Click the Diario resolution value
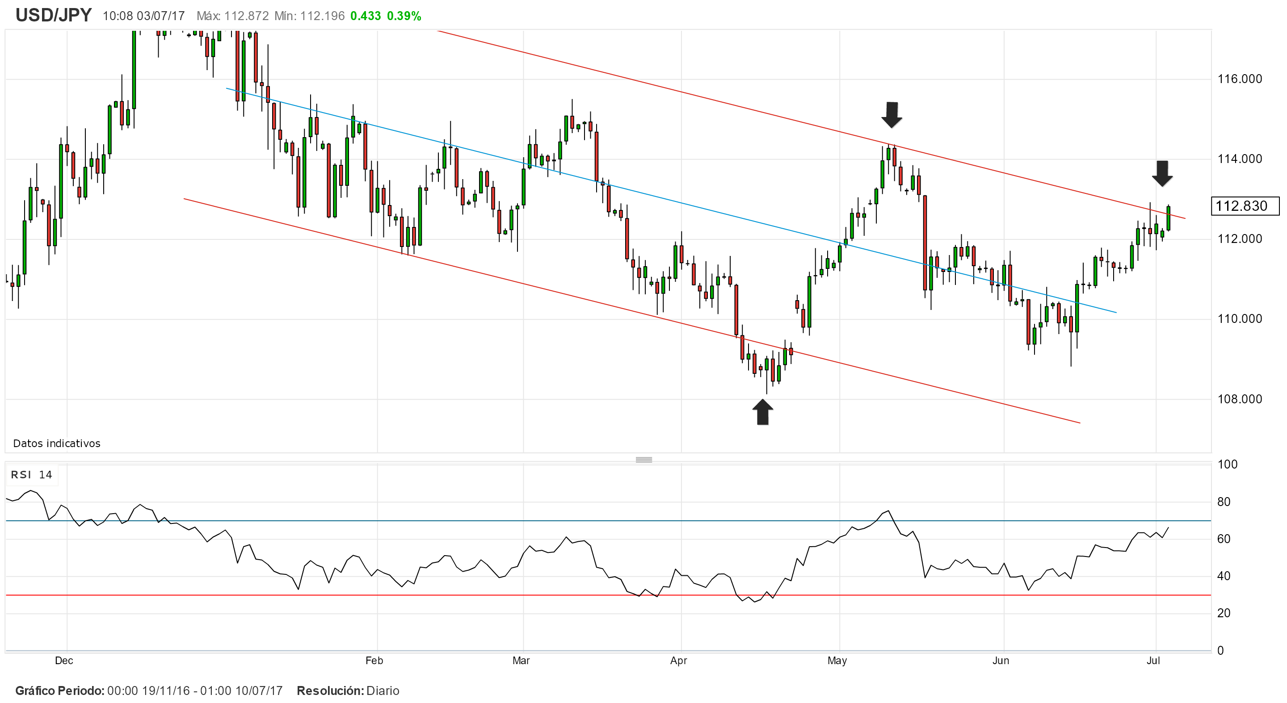 (x=383, y=691)
